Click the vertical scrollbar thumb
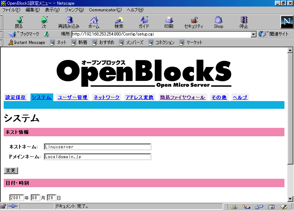294x211 pixels. (290, 109)
